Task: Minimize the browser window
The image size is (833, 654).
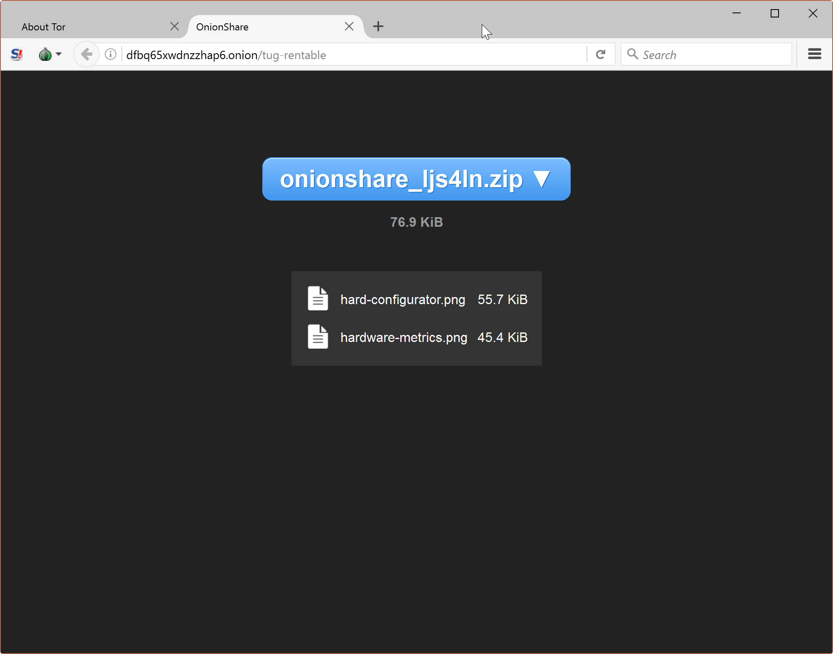Action: 737,13
